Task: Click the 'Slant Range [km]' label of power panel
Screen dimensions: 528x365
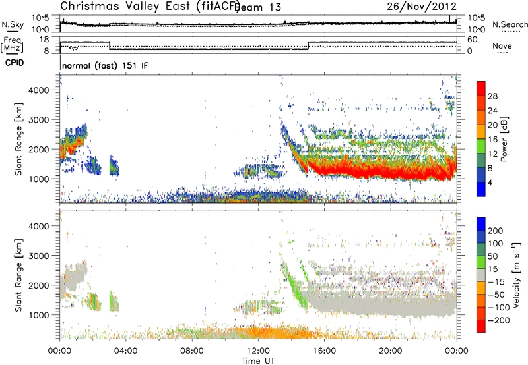Action: [x=18, y=139]
